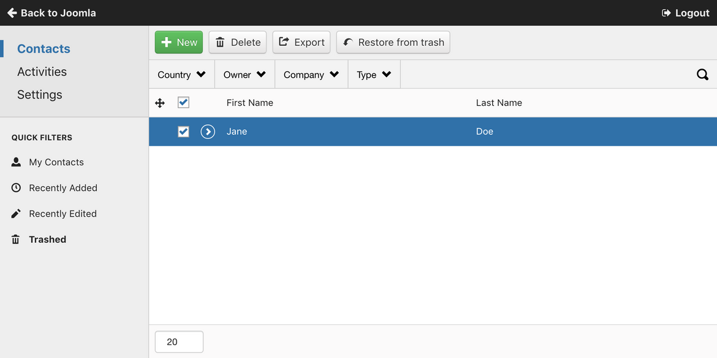Go Back to Joomla link
The width and height of the screenshot is (717, 358).
pos(51,13)
